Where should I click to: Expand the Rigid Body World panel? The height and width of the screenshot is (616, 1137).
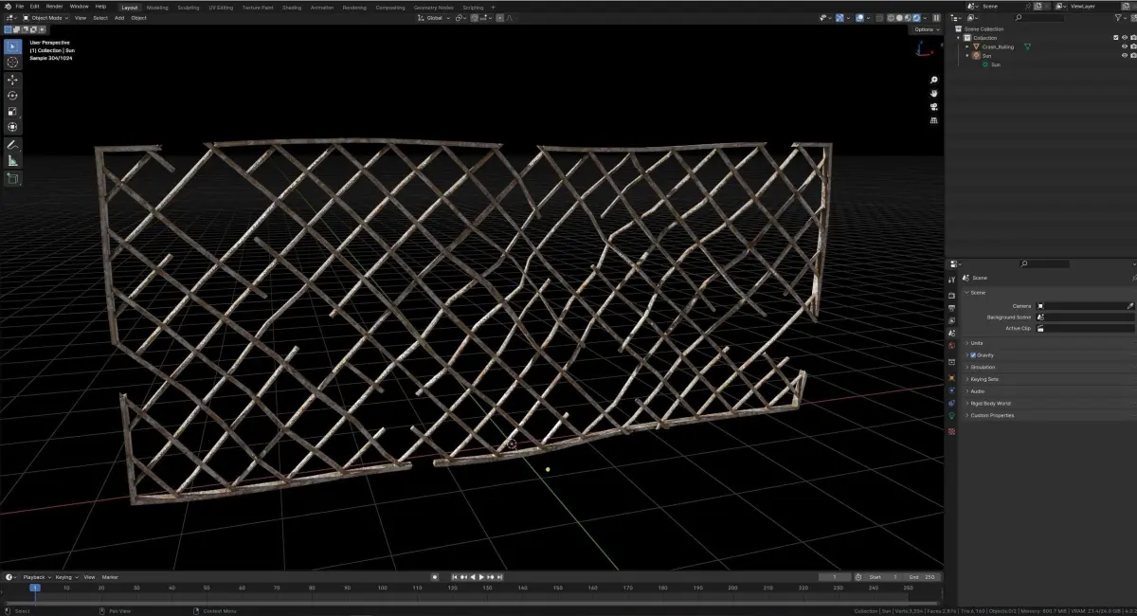point(1048,403)
